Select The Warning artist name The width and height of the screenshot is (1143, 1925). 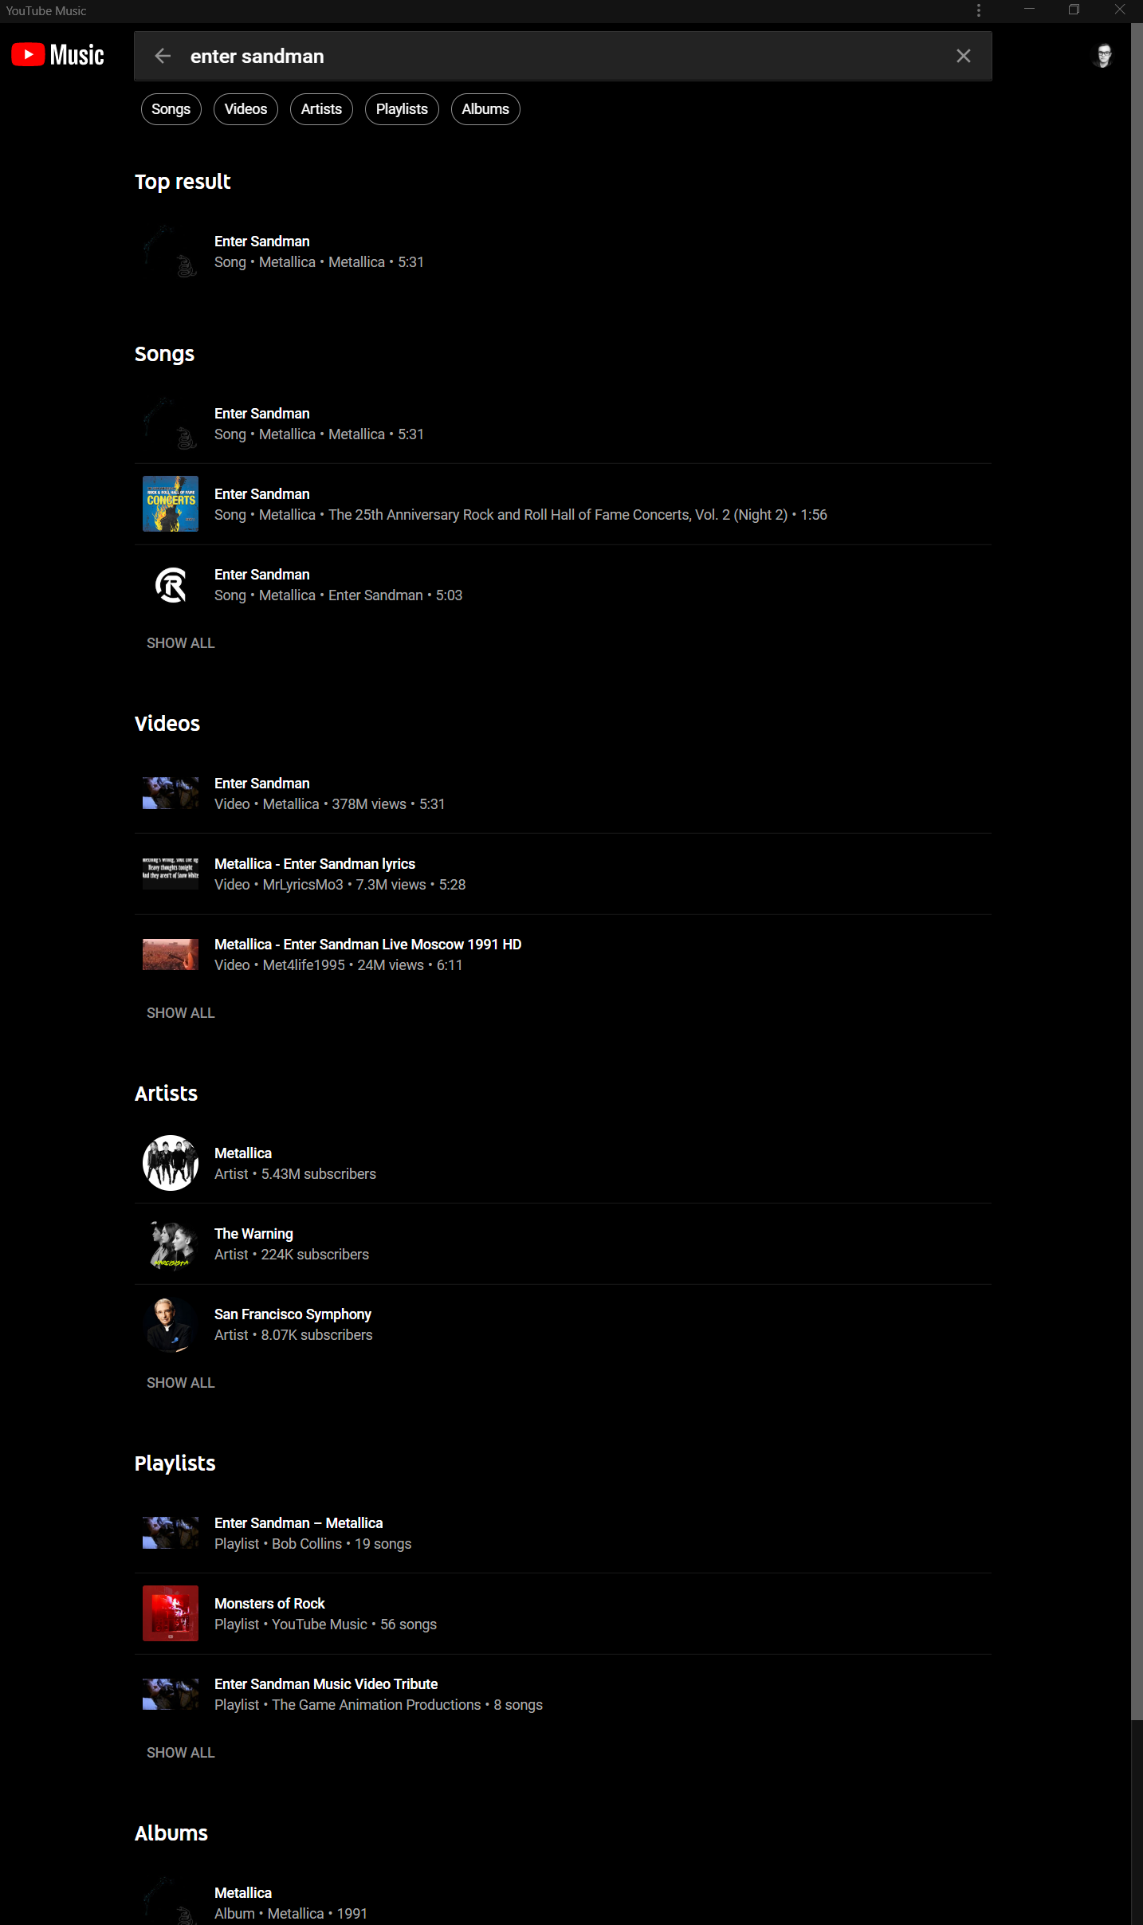click(253, 1234)
